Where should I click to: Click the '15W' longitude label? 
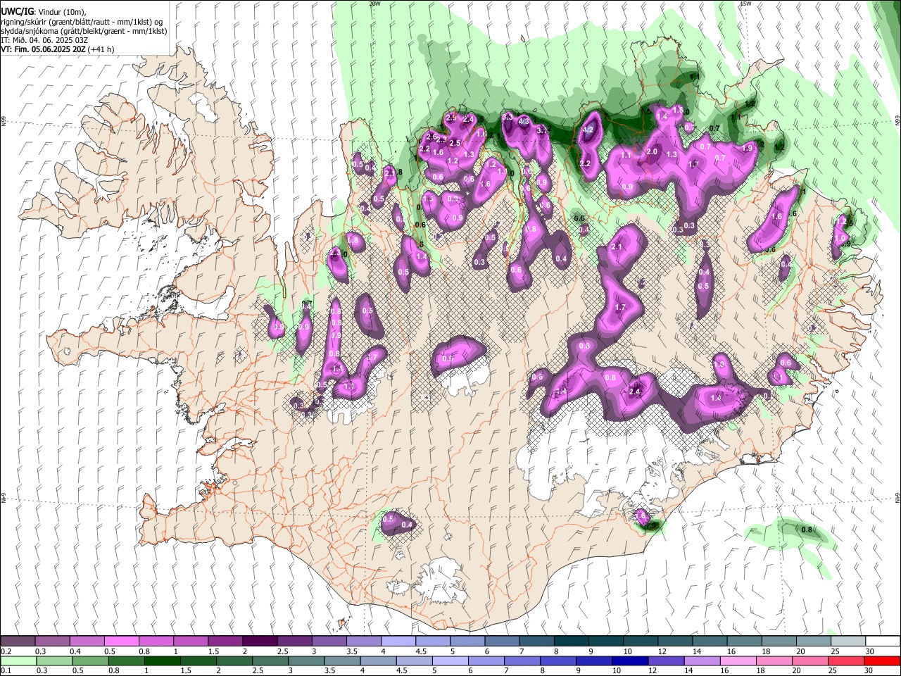[745, 4]
